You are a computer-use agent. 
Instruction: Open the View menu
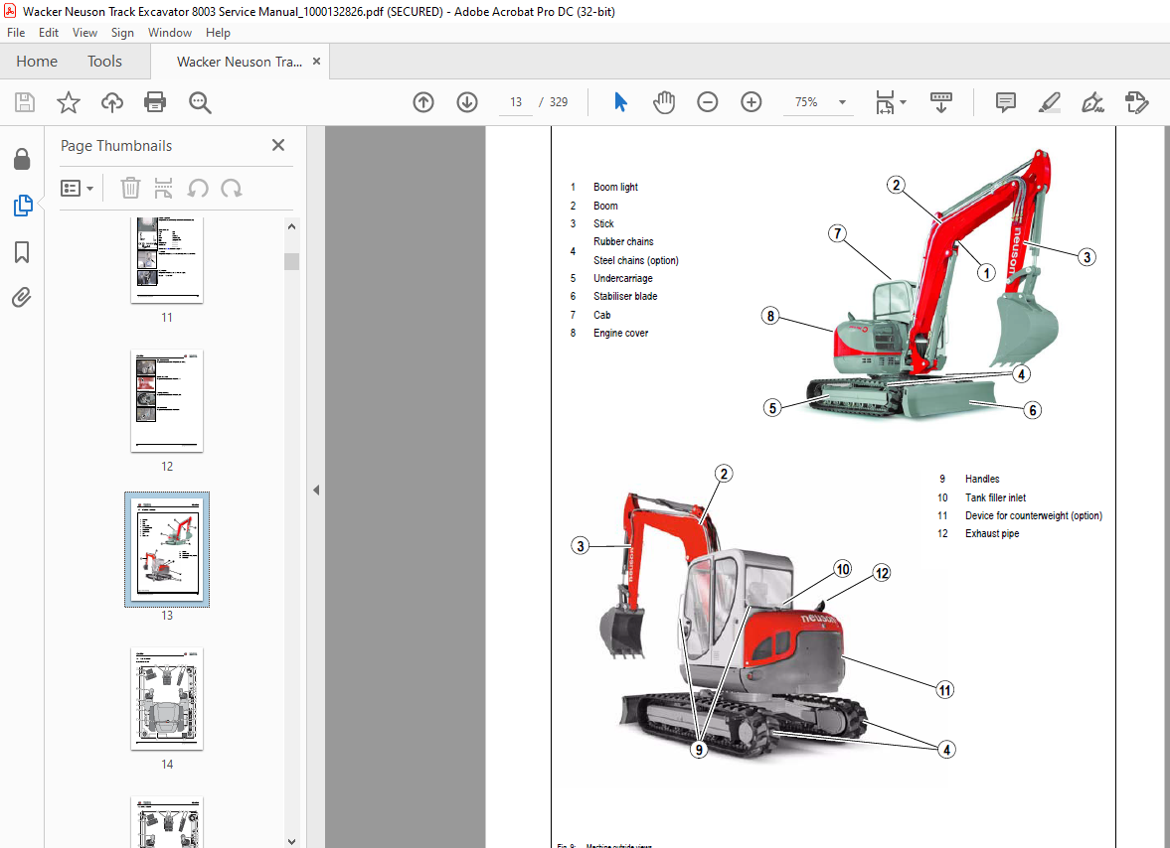coord(84,33)
